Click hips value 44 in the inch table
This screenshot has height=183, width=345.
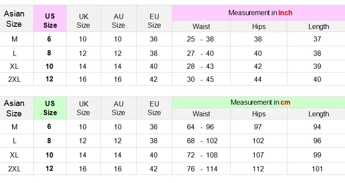[x=258, y=79]
